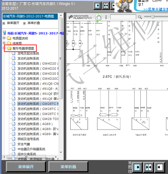Open 发动机控制系统（GW4D20） entry
168x174 pixels.
(38, 64)
